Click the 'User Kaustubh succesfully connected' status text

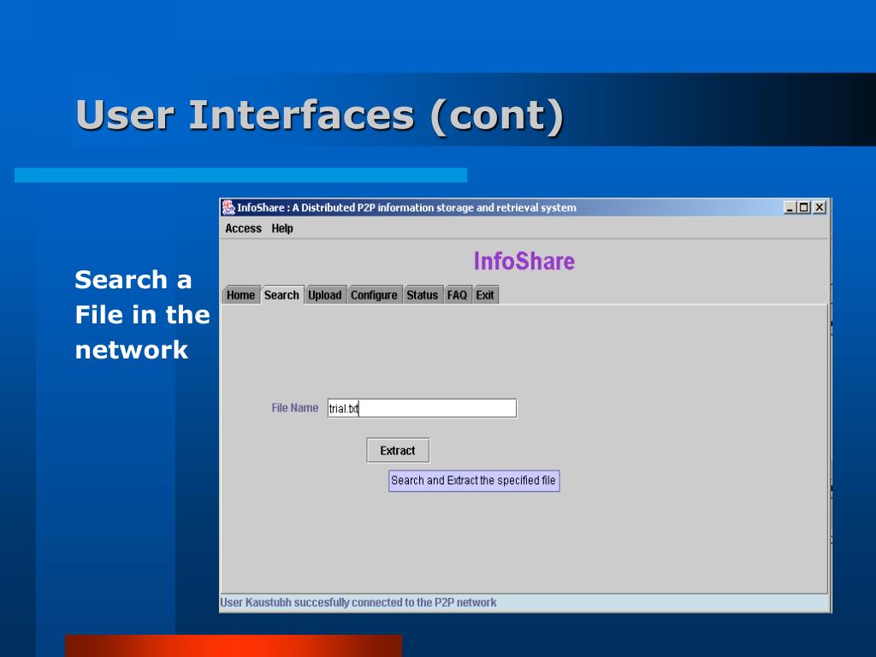[x=358, y=602]
